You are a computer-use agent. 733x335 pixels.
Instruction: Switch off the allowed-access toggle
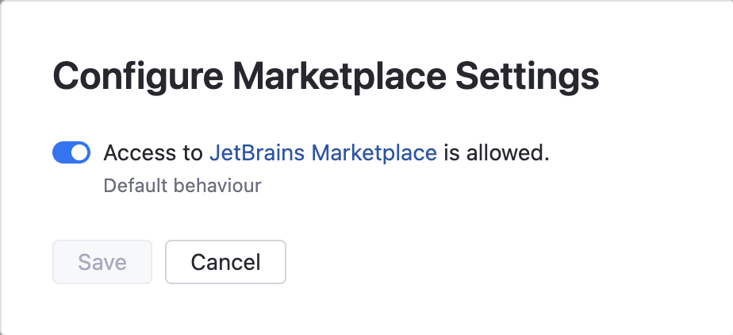[x=71, y=152]
